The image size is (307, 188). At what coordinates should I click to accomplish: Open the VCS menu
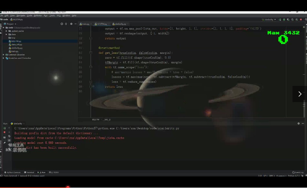59,15
